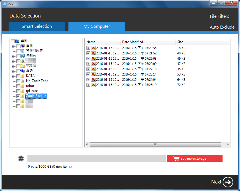
Task: Click the Control Panel icon in the tree
Action: click(x=23, y=56)
